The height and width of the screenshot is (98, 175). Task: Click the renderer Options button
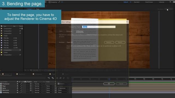click(109, 42)
